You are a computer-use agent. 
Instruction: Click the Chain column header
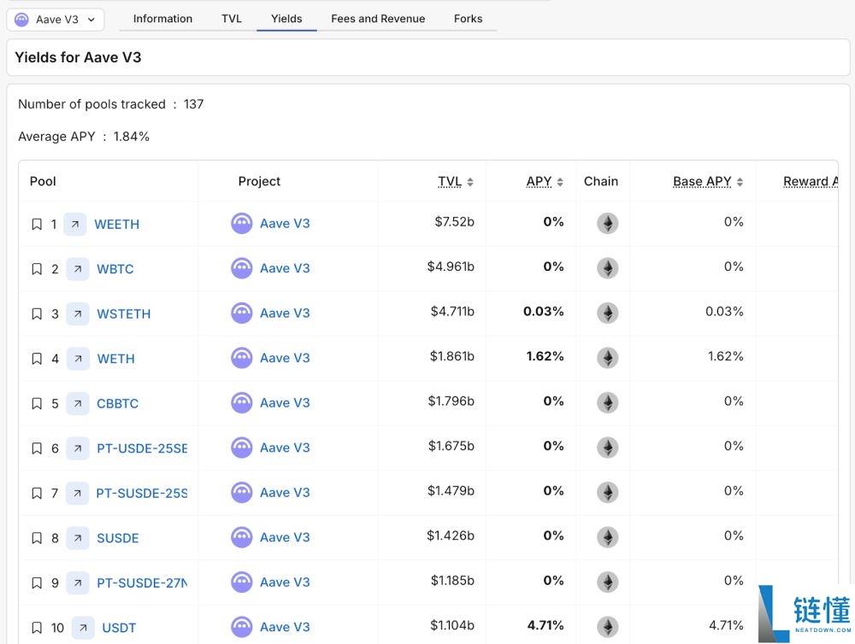(601, 181)
